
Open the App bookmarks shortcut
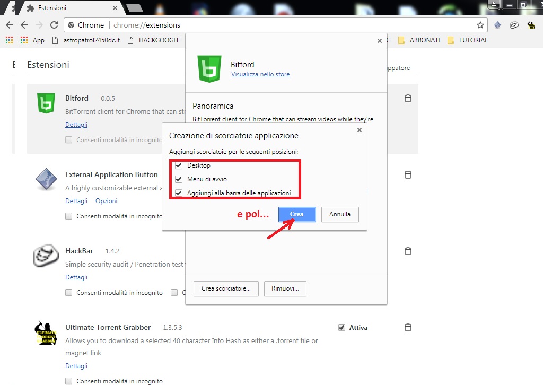click(x=32, y=40)
